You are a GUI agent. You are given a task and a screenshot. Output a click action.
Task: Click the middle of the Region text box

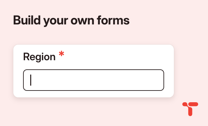coord(94,80)
